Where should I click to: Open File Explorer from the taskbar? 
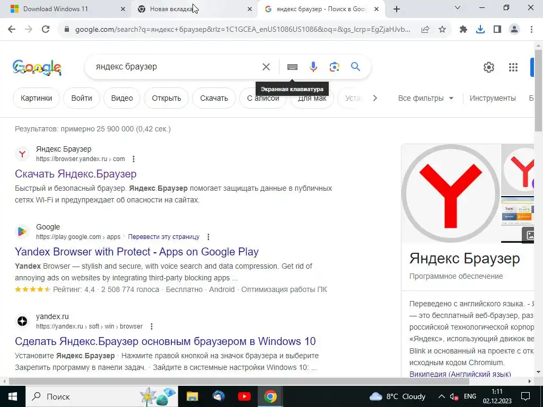(x=192, y=396)
